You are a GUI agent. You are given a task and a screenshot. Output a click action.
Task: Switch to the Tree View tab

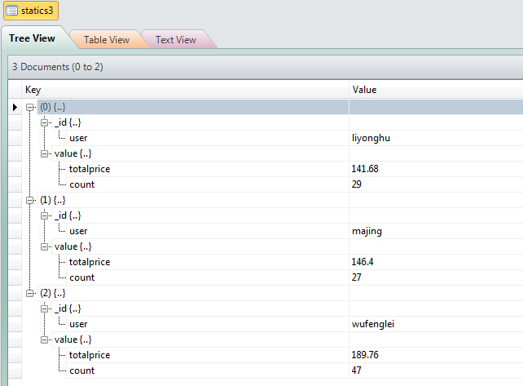click(x=32, y=38)
